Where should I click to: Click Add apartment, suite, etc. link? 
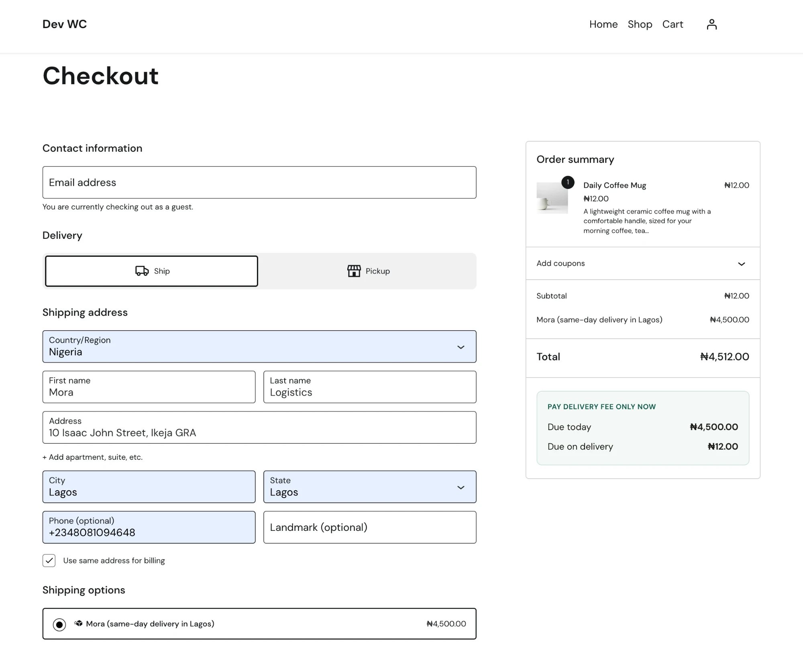pyautogui.click(x=92, y=457)
